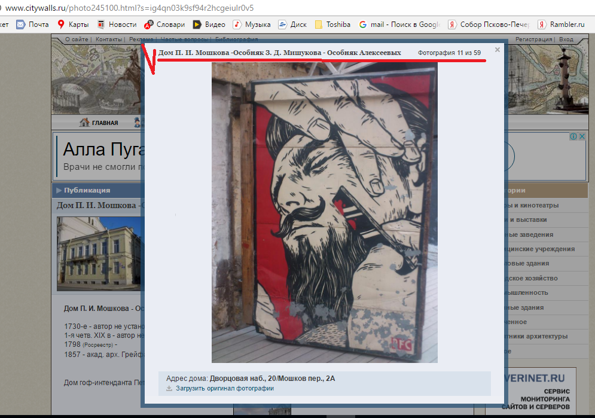Open the Частые вопросы menu link
Image resolution: width=595 pixels, height=418 pixels.
point(184,39)
